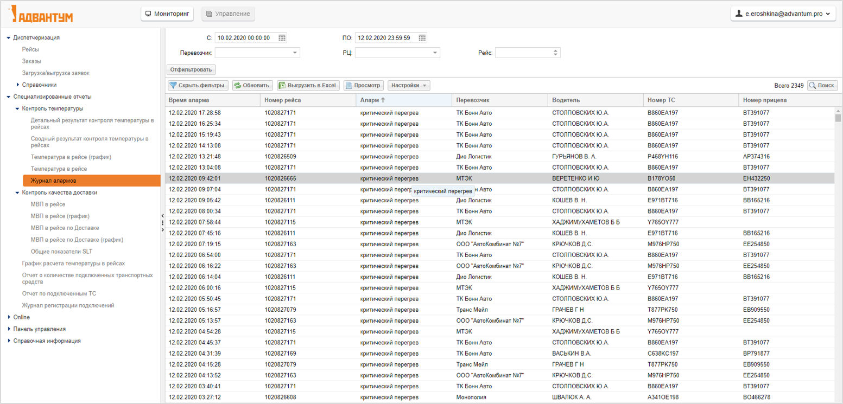Open search with magnifier button
843x404 pixels.
(822, 86)
